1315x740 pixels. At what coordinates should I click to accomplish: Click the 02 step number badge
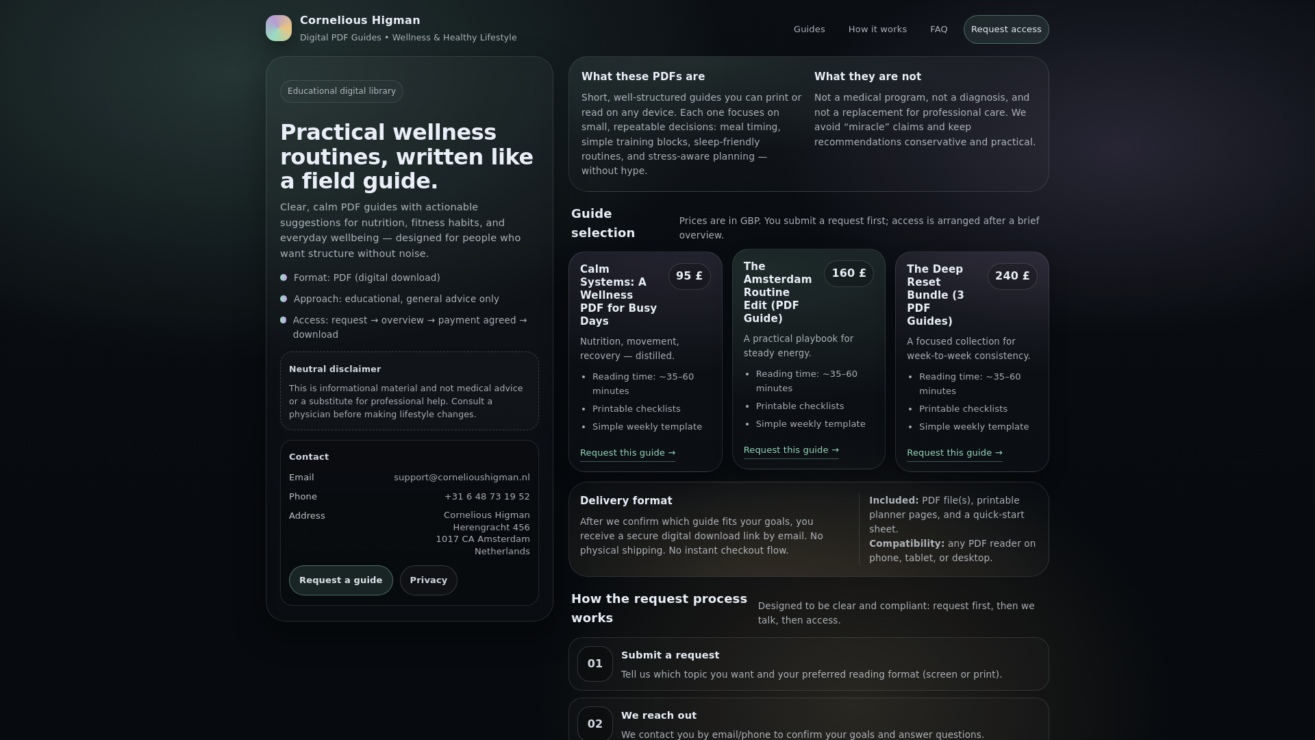[594, 724]
